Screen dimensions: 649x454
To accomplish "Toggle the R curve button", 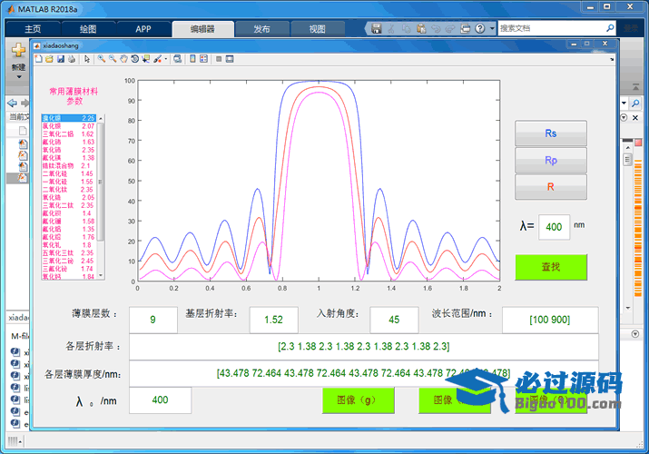I will click(x=550, y=187).
